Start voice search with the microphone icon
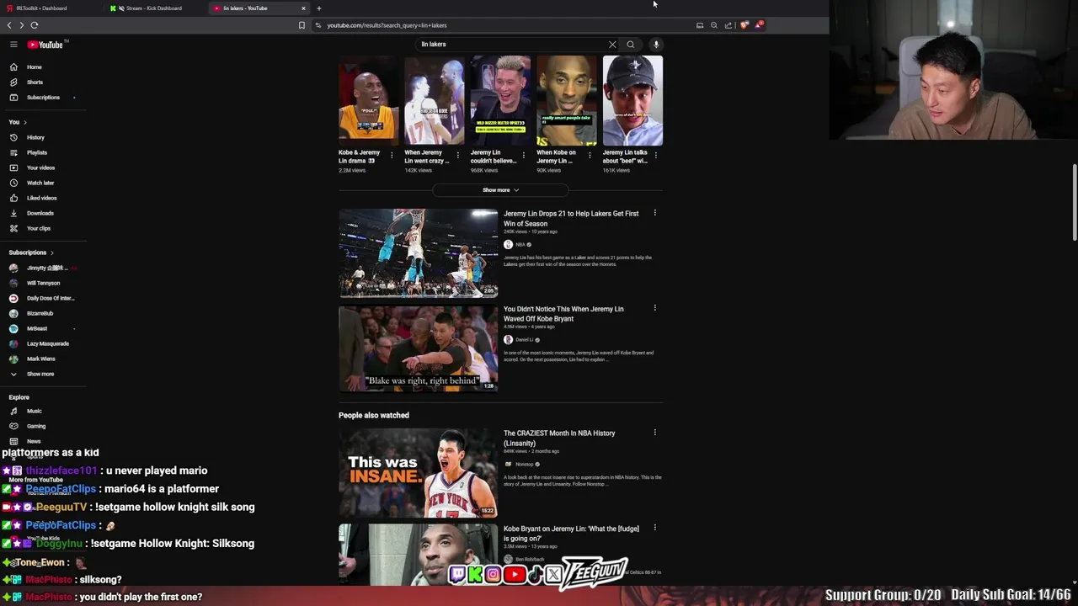Screen dimensions: 1078x606 pyautogui.click(x=656, y=45)
